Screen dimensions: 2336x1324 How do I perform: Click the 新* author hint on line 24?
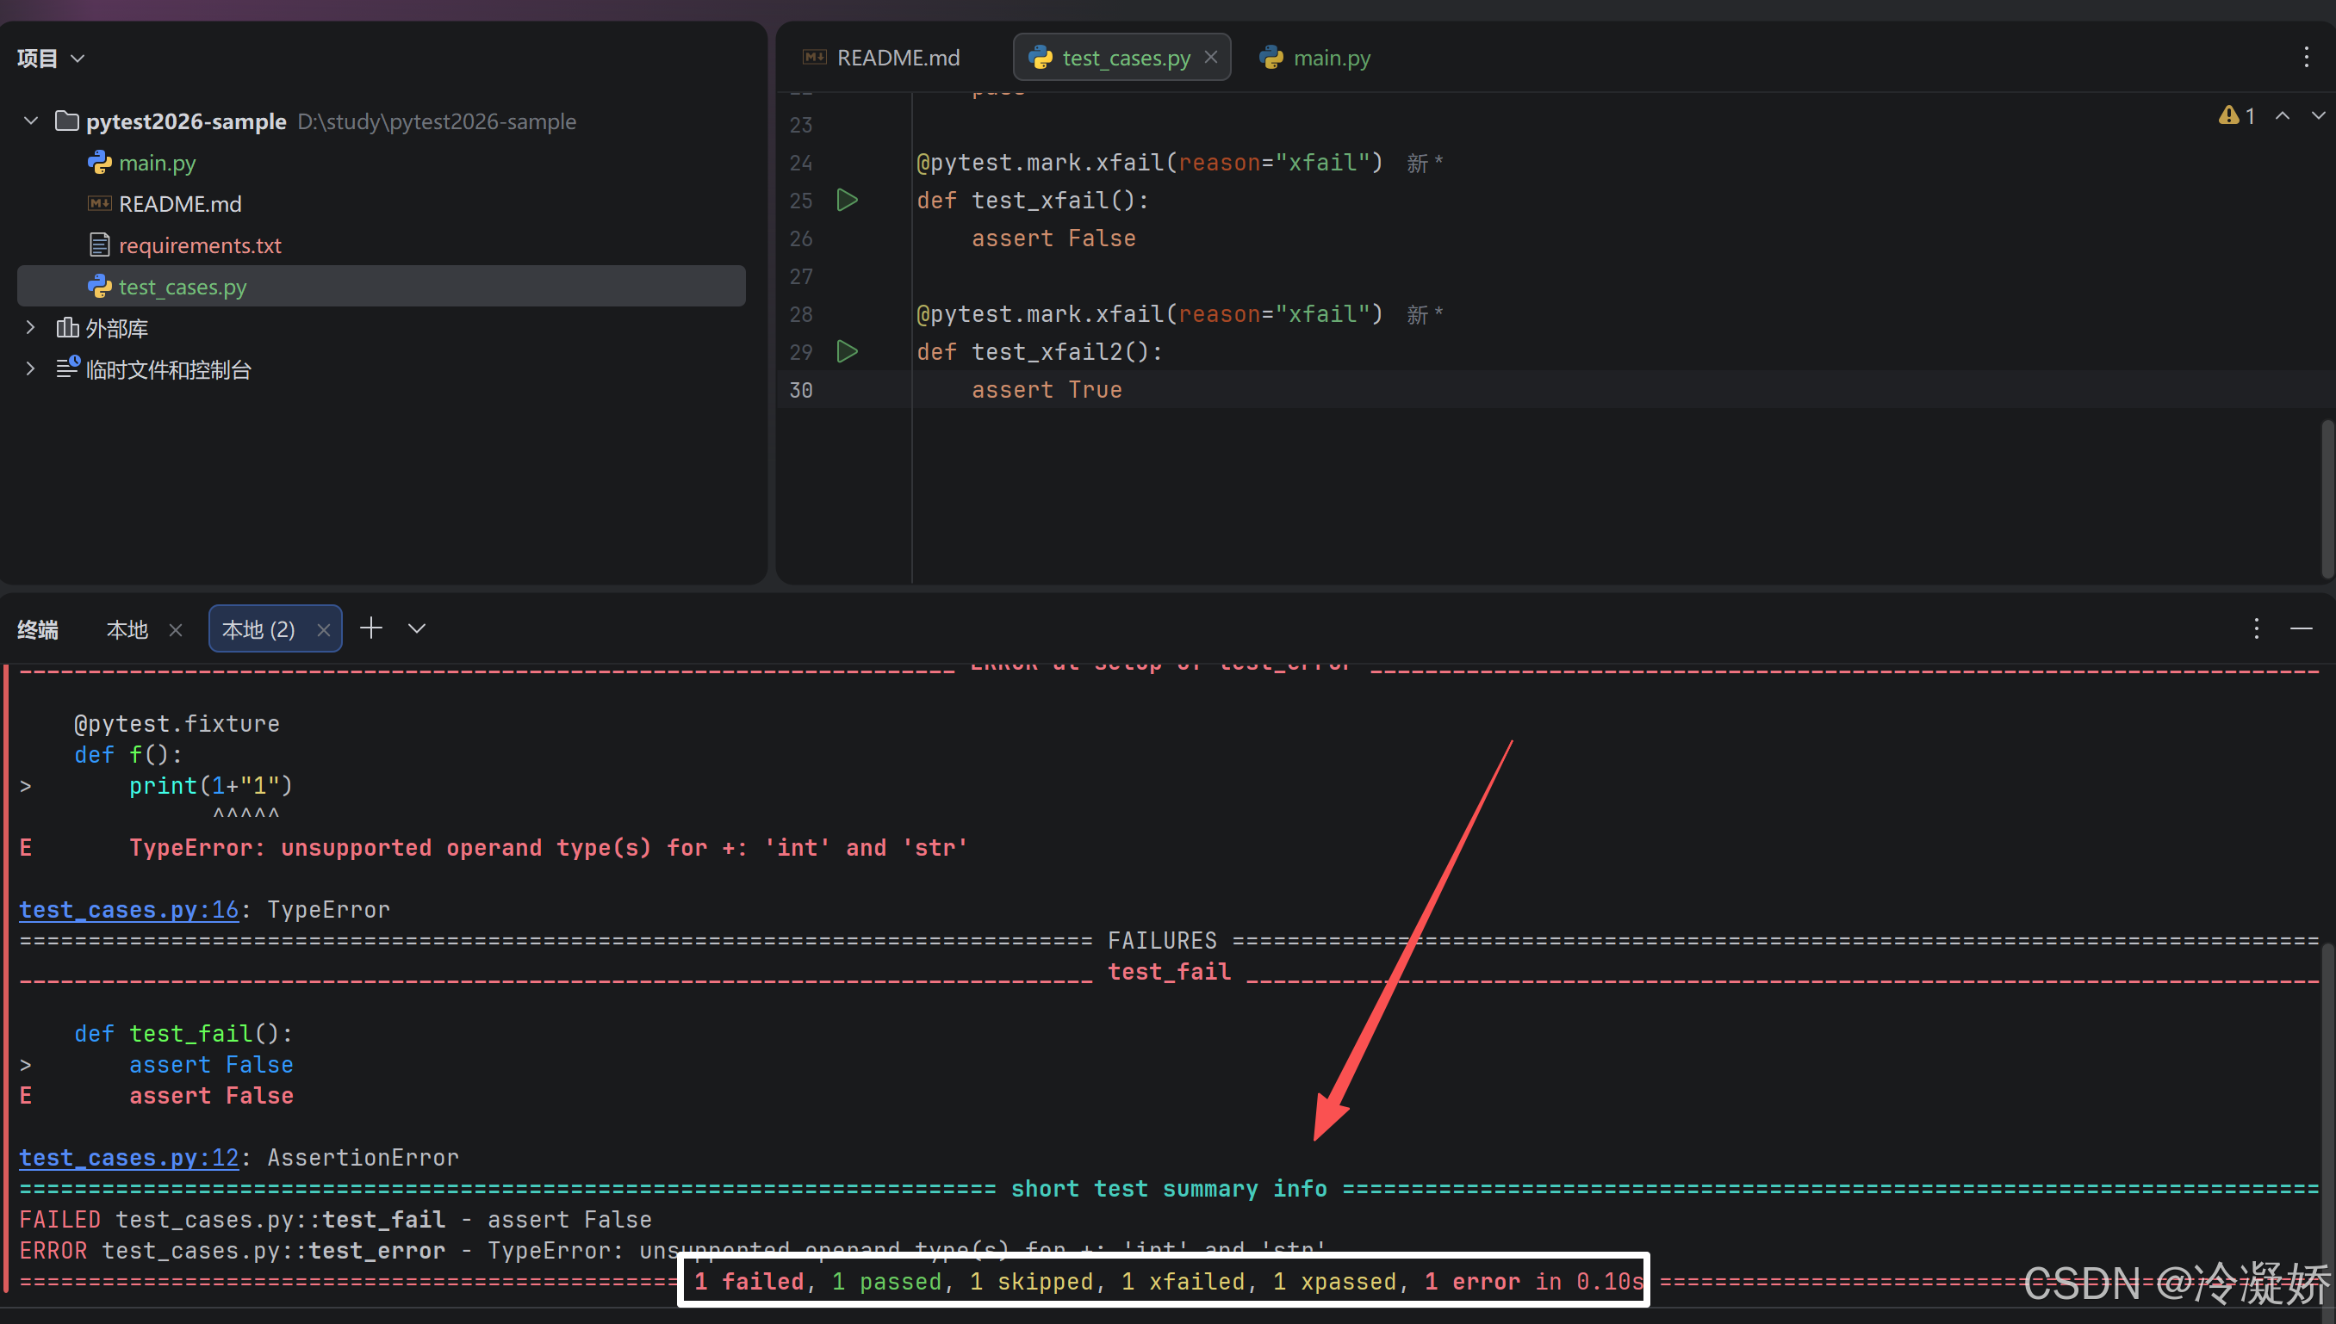click(x=1425, y=164)
